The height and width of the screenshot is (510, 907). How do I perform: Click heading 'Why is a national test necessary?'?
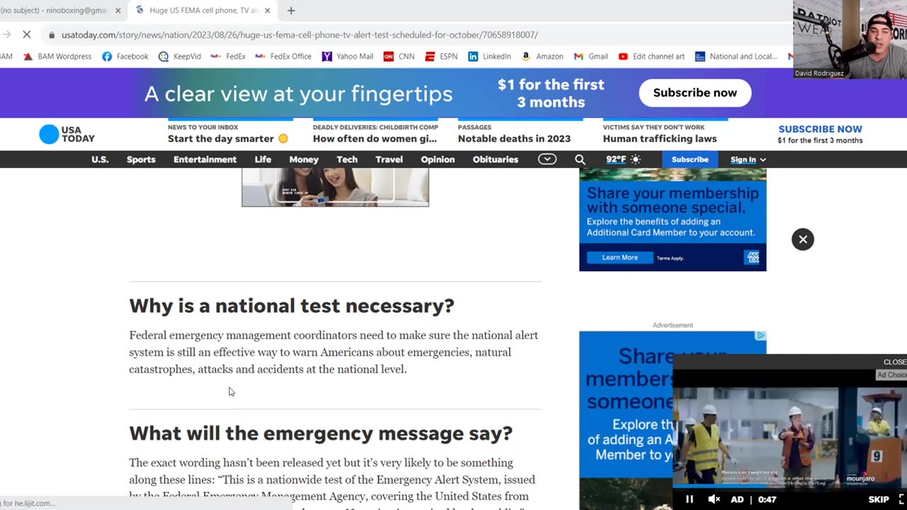pyautogui.click(x=291, y=306)
